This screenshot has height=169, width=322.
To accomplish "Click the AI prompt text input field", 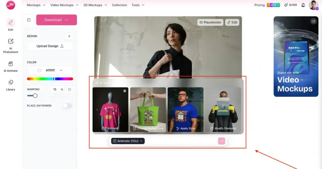I will point(181,141).
